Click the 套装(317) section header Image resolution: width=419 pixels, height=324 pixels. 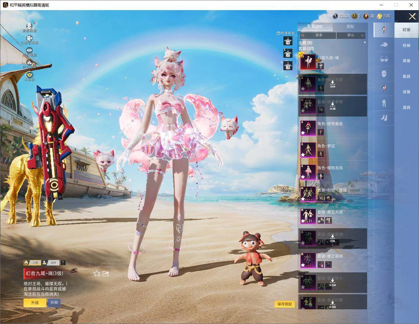[306, 49]
